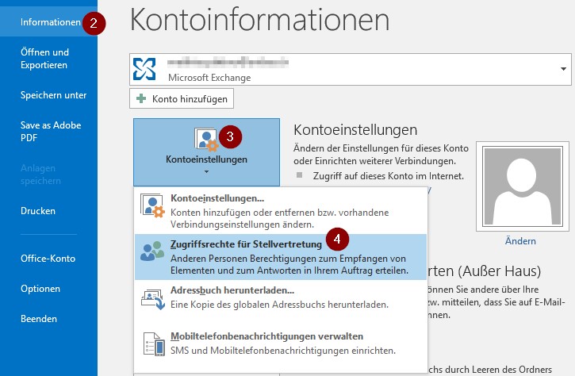Click the Kontoeinstellungen gear-person icon in the dropdown menu
This screenshot has height=376, width=575.
click(x=151, y=205)
